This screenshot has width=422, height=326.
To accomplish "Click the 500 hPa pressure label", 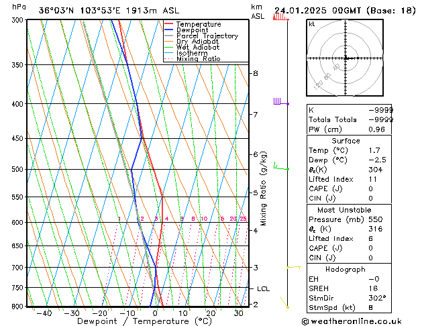I will 19,170.
